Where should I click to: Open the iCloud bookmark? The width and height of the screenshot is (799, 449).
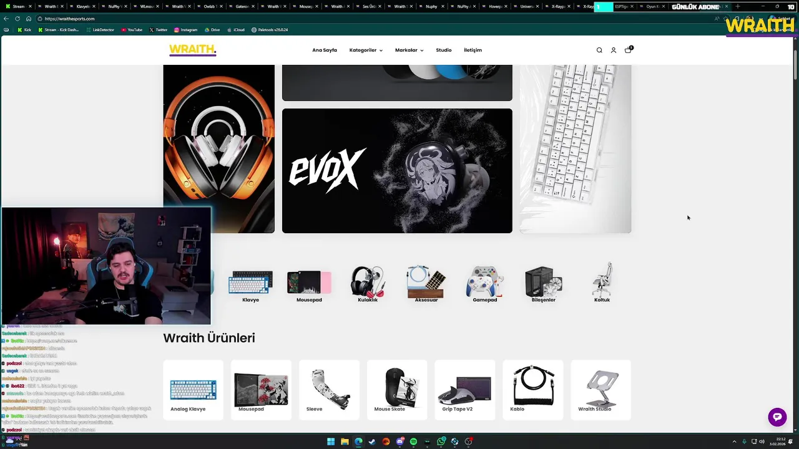235,30
